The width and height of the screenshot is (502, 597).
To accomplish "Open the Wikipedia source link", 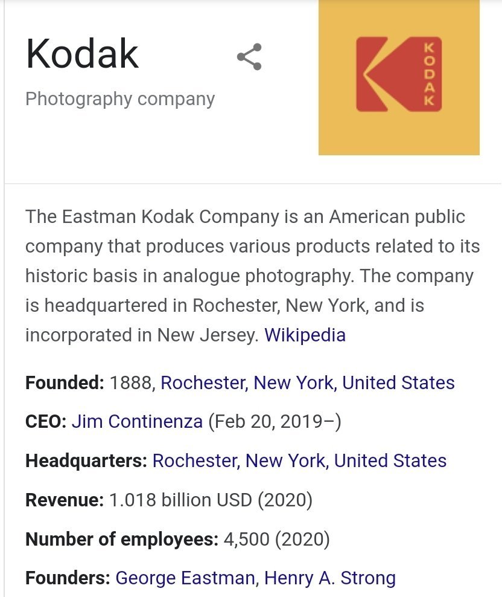I will 305,335.
